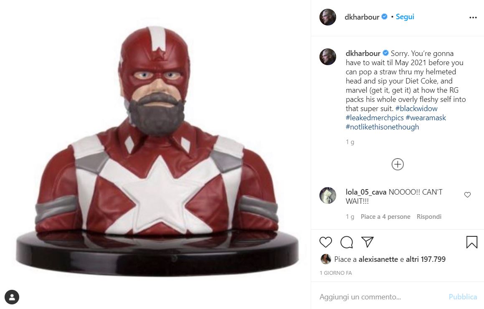Like lola_05_cava's comment heart
The image size is (484, 309).
(467, 195)
